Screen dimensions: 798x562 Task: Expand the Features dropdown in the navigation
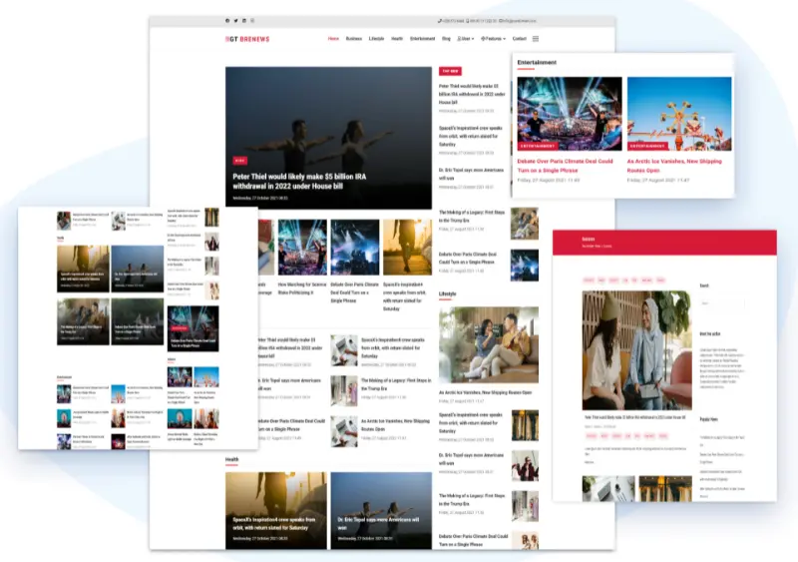click(493, 39)
